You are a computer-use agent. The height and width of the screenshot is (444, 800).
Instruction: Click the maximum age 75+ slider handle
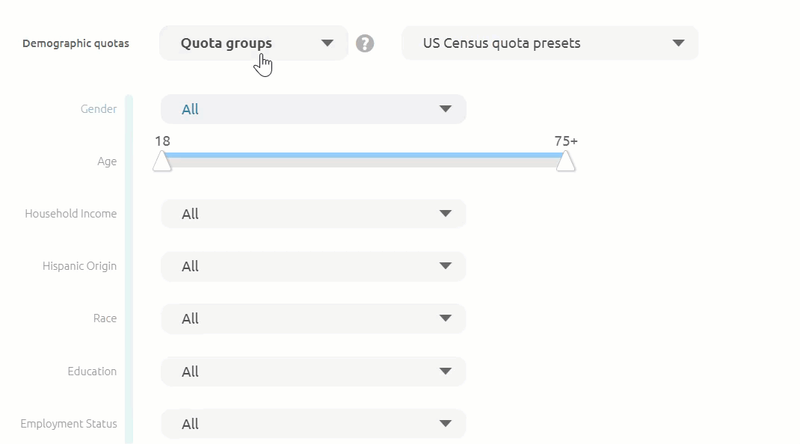(566, 161)
